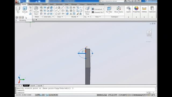The image size is (172, 97).
Task: Select the Extrude tool
Action: (x=25, y=9)
